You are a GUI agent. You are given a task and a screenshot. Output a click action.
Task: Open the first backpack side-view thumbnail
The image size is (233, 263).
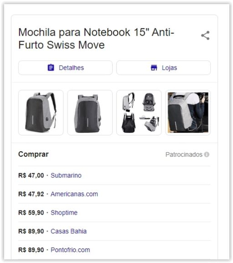pos(41,113)
